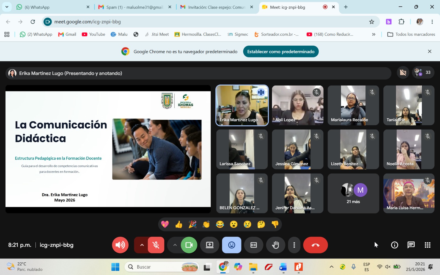Viewport: 440px width, 275px height.
Task: Send thumbs down reaction
Action: (275, 224)
